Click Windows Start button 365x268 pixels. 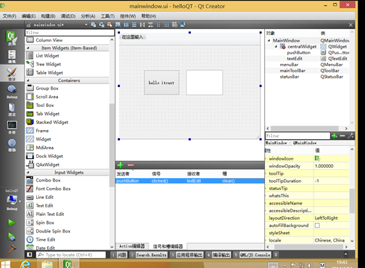click(x=5, y=264)
